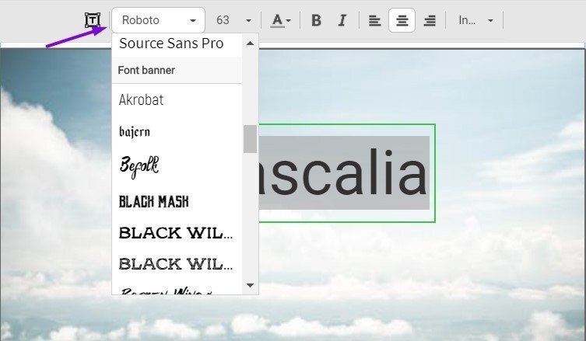Viewport: 586px width, 341px height.
Task: Align text to the right
Action: tap(429, 20)
